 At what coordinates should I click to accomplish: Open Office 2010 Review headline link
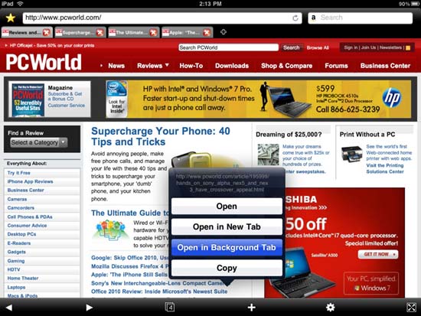(159, 292)
